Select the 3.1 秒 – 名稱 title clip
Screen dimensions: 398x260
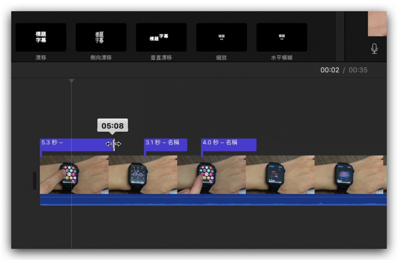click(166, 145)
